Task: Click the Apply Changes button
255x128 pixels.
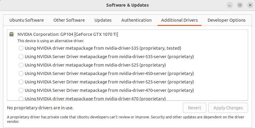Action: click(x=228, y=108)
